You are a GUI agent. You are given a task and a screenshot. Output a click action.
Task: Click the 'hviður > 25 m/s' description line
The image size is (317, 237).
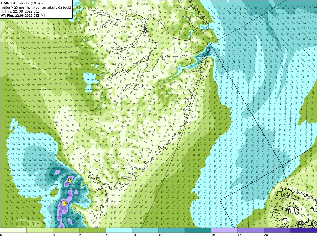coord(36,8)
